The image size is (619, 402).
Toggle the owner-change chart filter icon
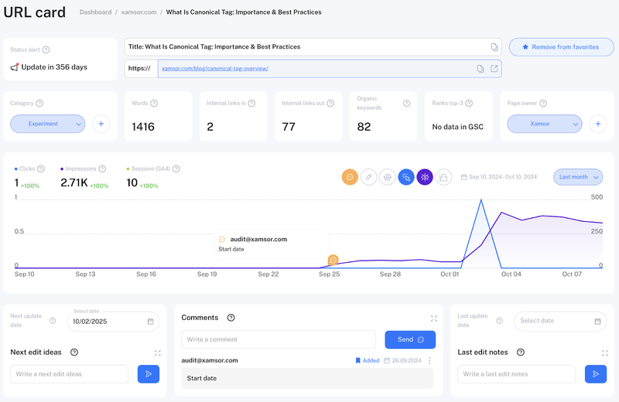point(388,177)
